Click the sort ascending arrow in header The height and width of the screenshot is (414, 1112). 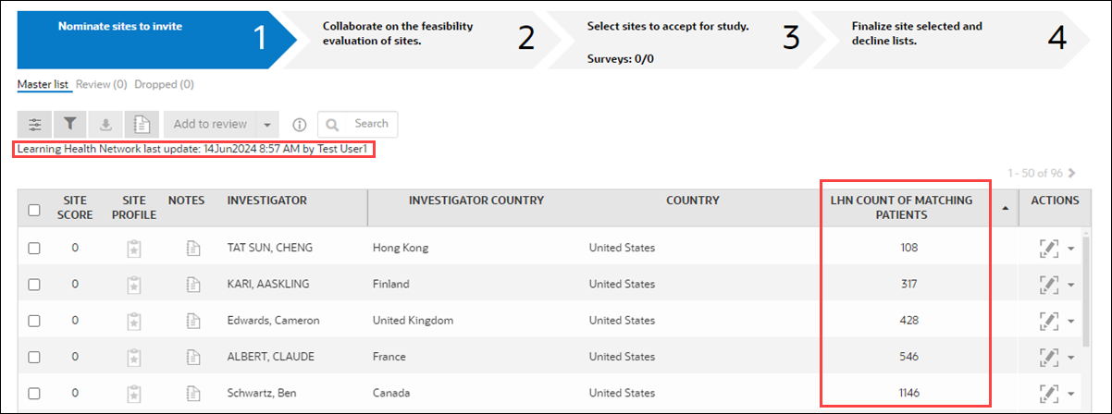pos(1006,208)
